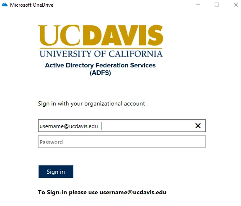Select the University of California logo text
The image size is (241, 206).
click(x=101, y=54)
